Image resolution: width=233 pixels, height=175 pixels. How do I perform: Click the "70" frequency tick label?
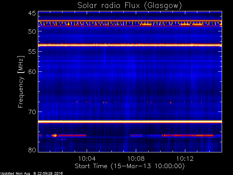point(32,112)
